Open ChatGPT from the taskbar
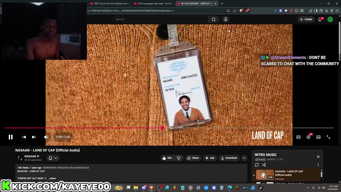The width and height of the screenshot is (341, 192). pos(190,188)
